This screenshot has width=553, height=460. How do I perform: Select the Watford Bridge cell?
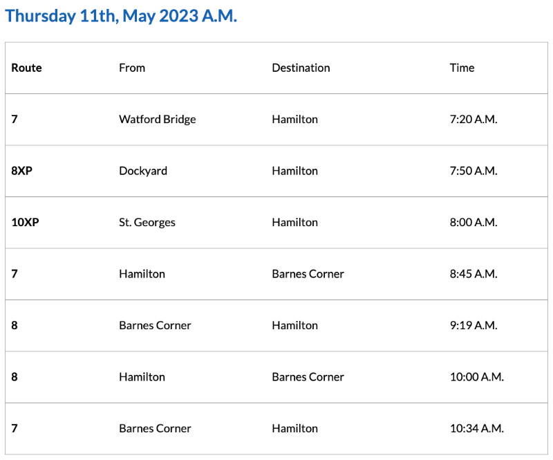coord(157,119)
